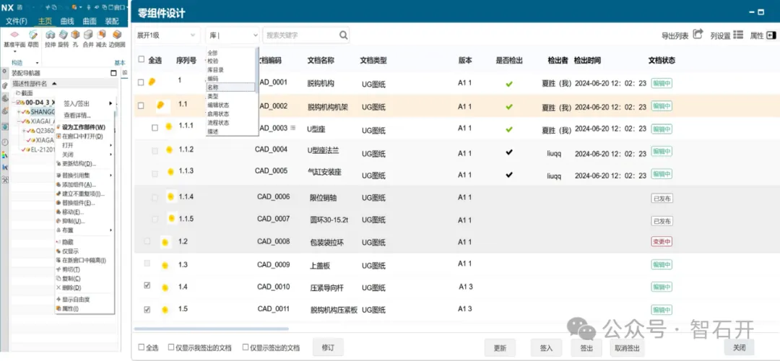Toggle the 全选 checkbox in table header
Screen dimensions: 780x361
pyautogui.click(x=142, y=60)
